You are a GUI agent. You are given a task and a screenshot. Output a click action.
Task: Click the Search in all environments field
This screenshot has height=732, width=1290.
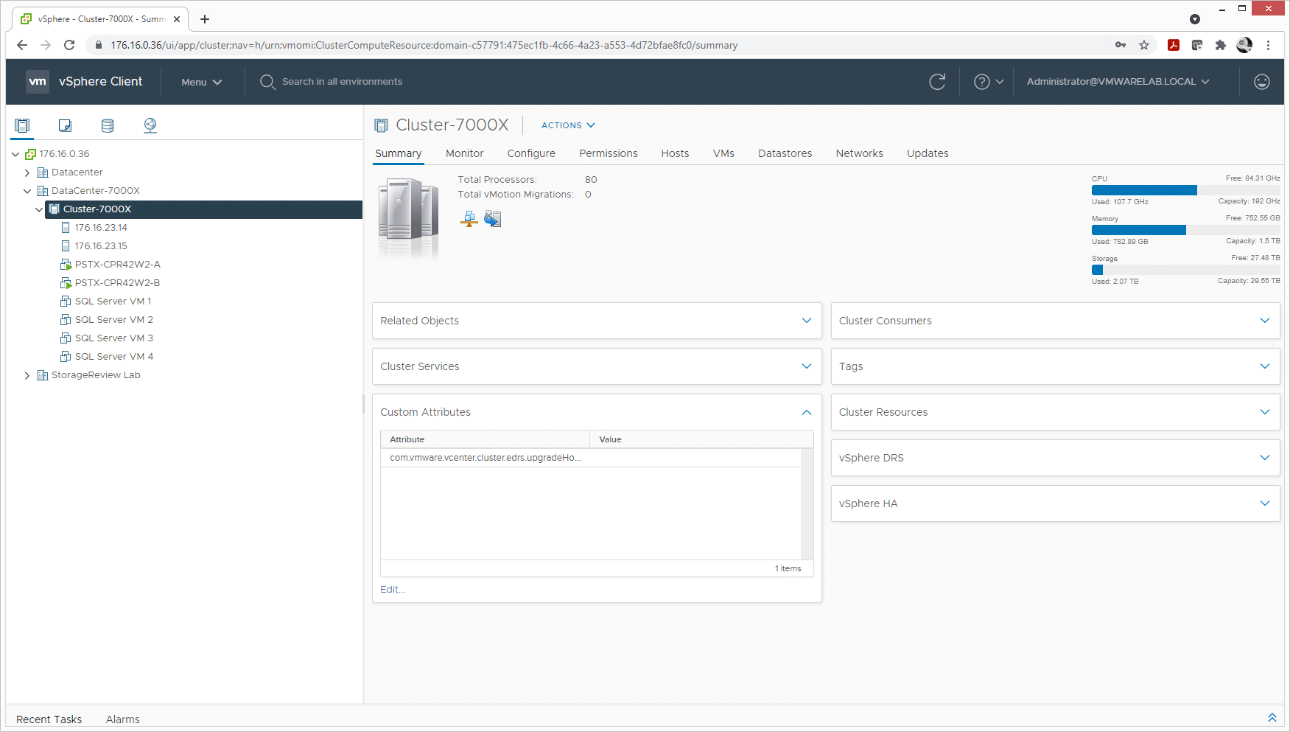[342, 82]
